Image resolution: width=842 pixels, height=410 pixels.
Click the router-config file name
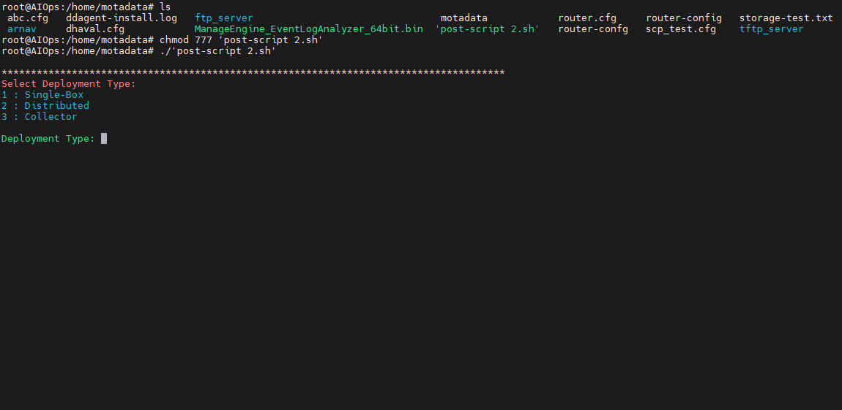pyautogui.click(x=684, y=18)
